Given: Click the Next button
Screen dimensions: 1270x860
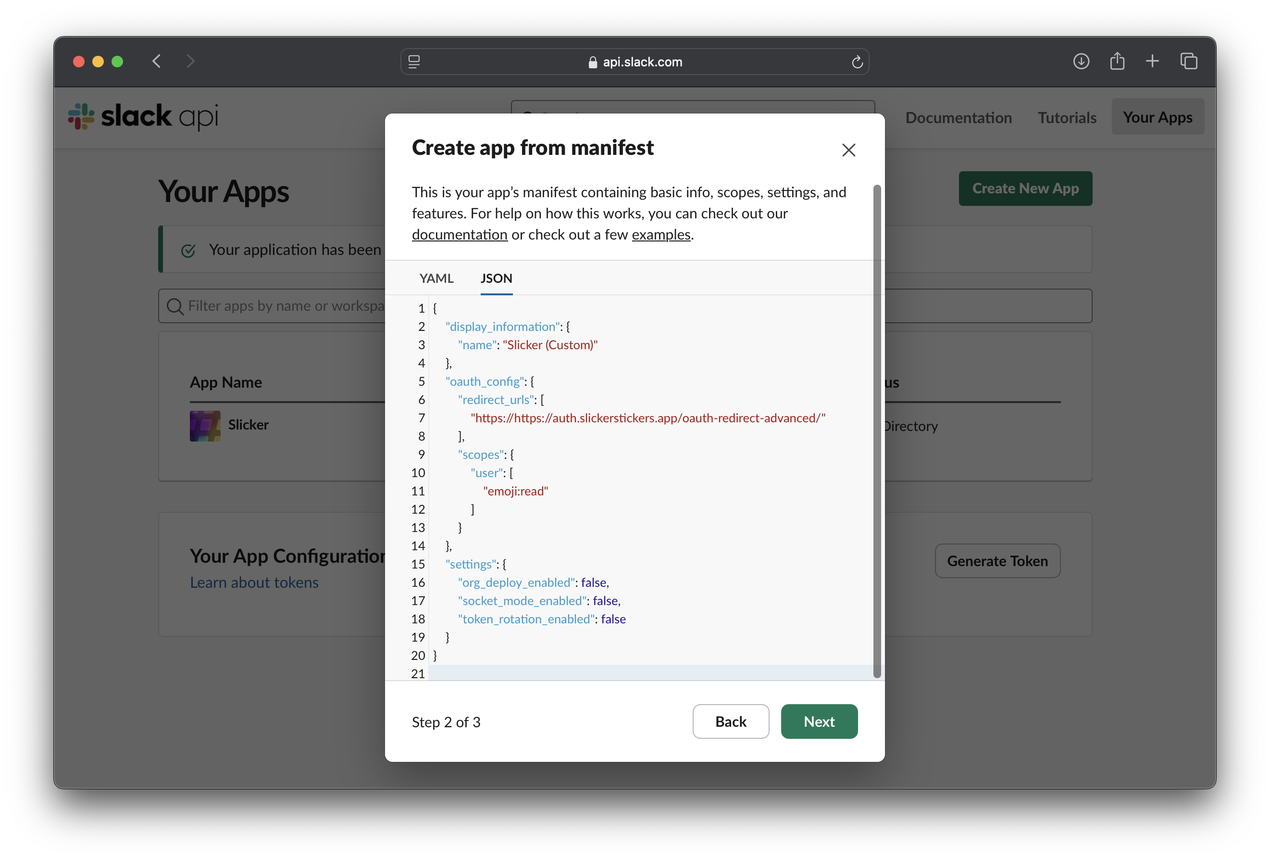Looking at the screenshot, I should [819, 721].
